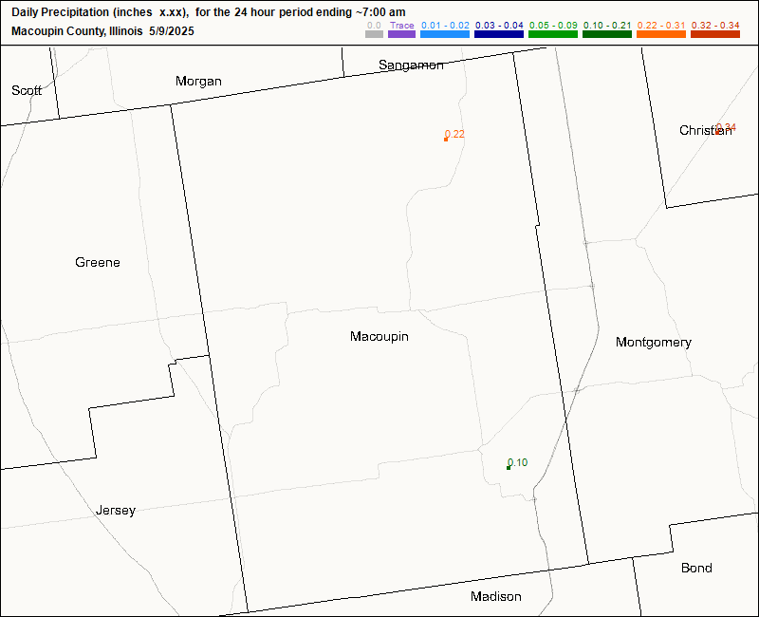Select the Montgomery county label

tap(653, 342)
